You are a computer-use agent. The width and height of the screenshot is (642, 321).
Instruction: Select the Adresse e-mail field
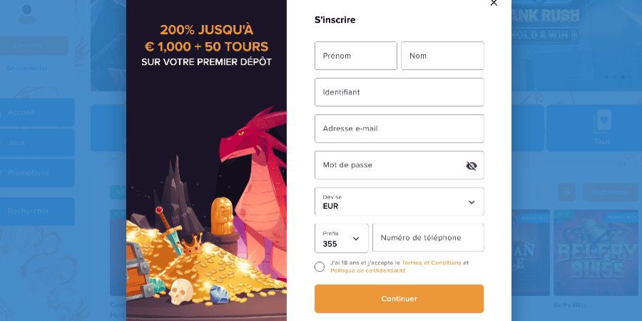click(x=399, y=128)
